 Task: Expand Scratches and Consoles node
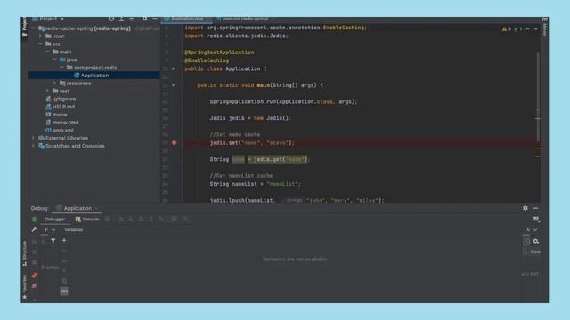click(34, 146)
